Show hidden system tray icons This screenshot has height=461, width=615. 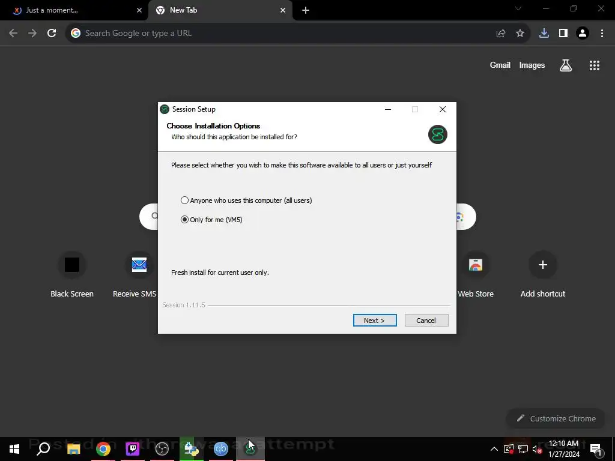click(x=494, y=449)
